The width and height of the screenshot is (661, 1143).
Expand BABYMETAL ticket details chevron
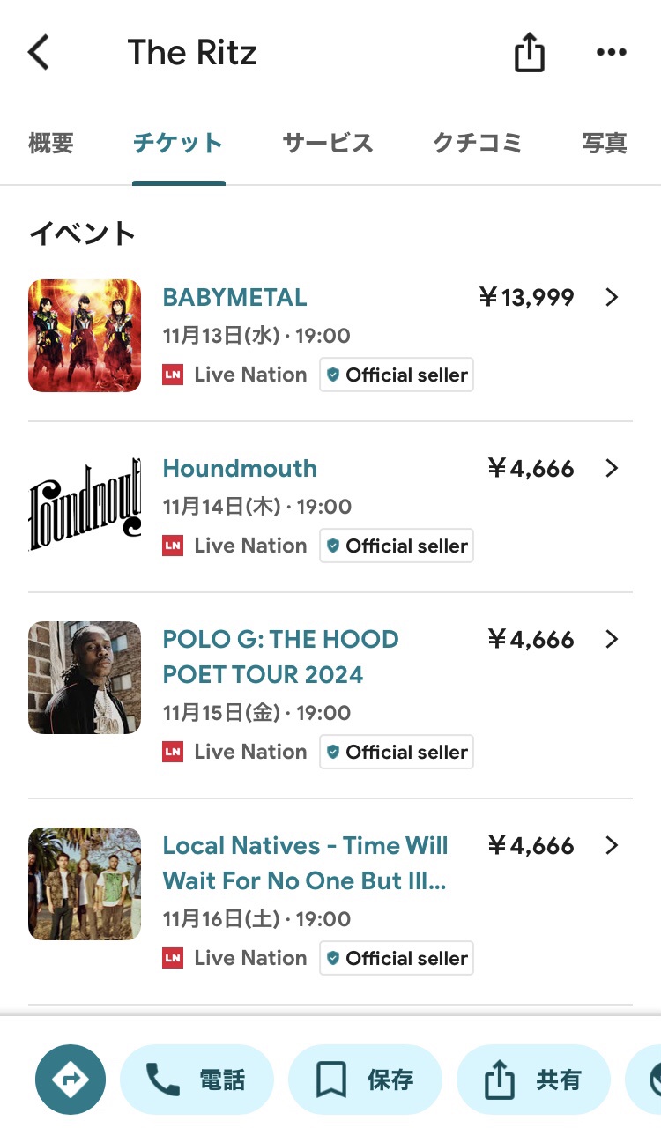tap(613, 298)
